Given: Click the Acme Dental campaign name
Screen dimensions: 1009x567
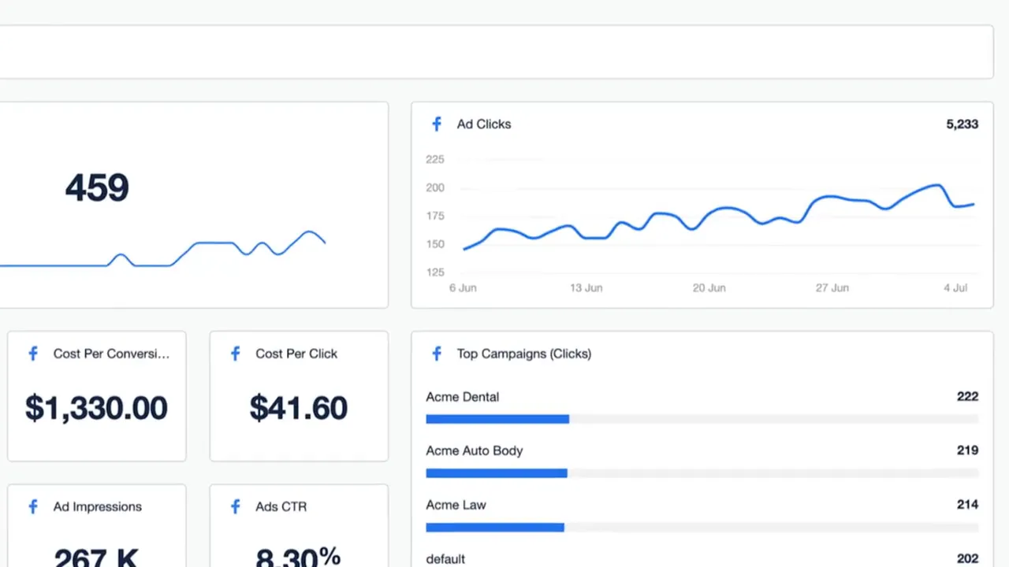Looking at the screenshot, I should 463,397.
